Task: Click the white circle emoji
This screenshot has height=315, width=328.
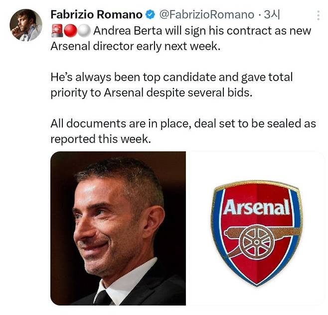Action: click(84, 31)
